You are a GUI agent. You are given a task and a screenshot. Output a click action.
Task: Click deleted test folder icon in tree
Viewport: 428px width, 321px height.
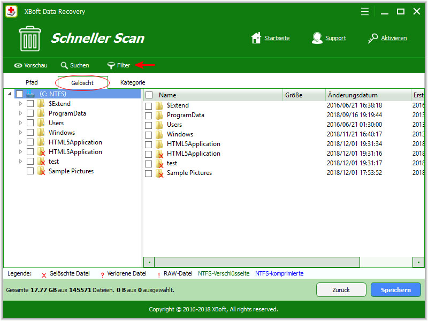pos(41,162)
